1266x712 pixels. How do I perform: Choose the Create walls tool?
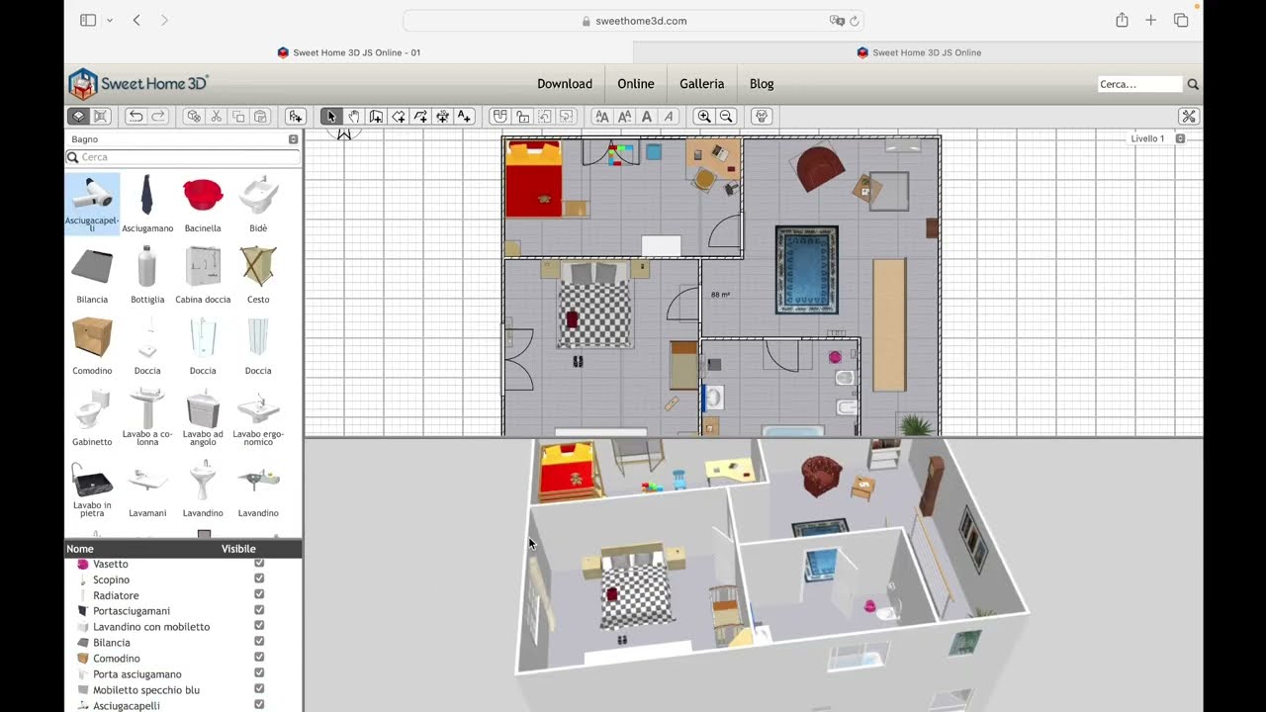376,117
